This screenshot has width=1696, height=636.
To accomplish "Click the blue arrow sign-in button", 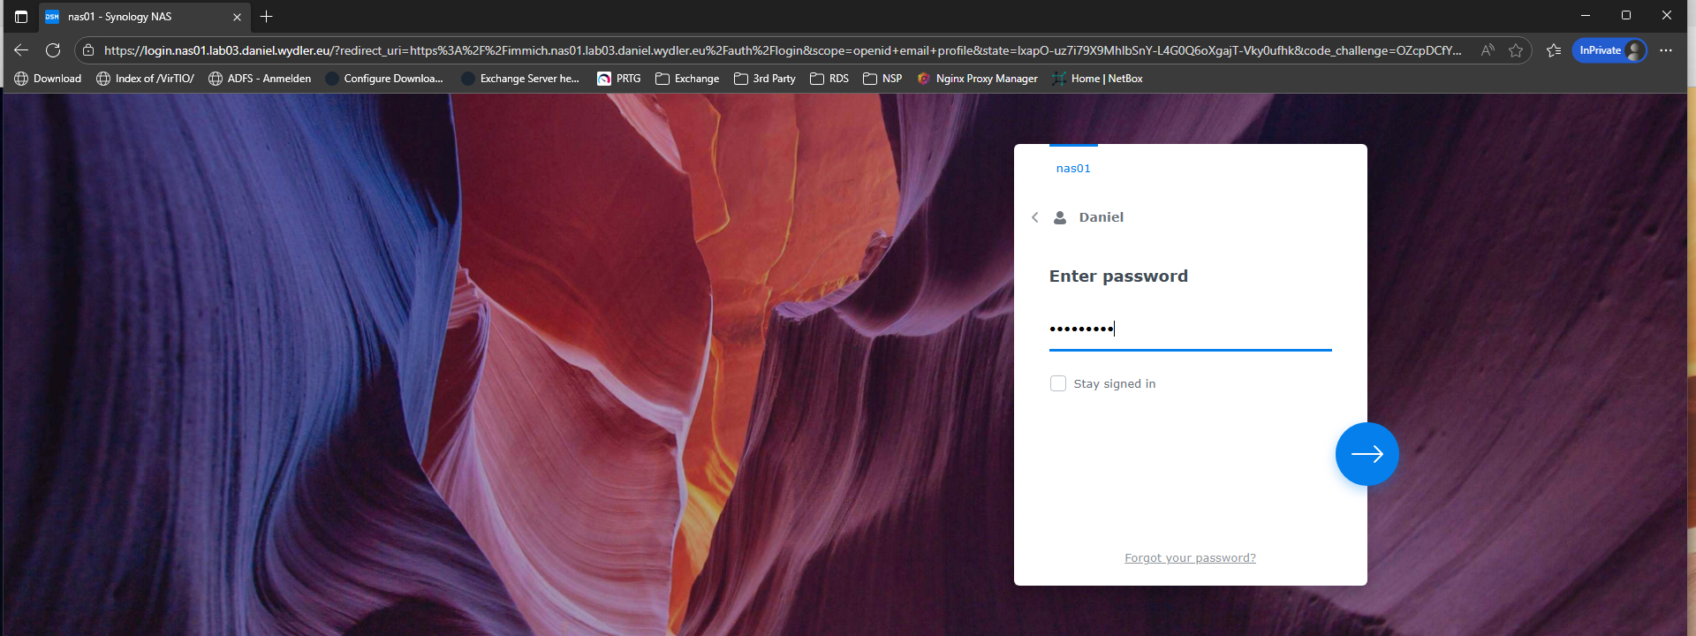I will (x=1367, y=454).
